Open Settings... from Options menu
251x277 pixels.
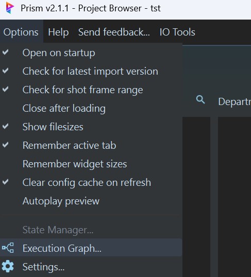coord(91,266)
